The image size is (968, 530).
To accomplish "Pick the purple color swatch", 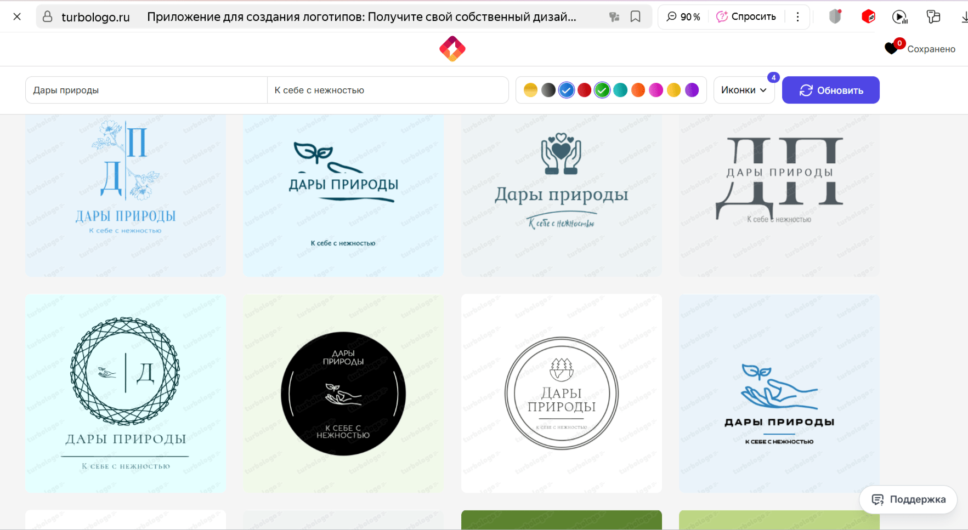I will [692, 90].
